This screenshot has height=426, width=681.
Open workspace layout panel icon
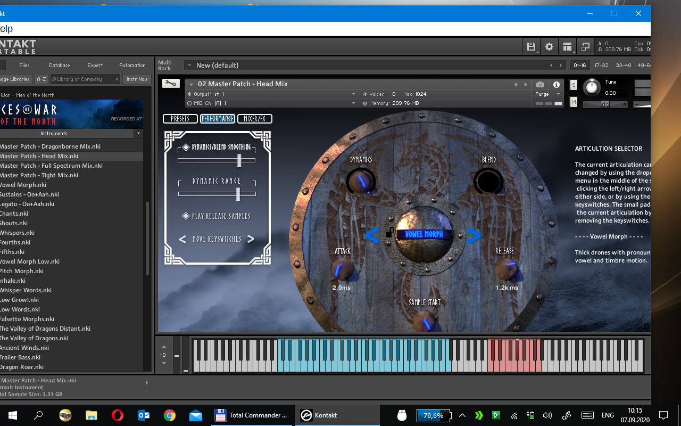click(567, 47)
